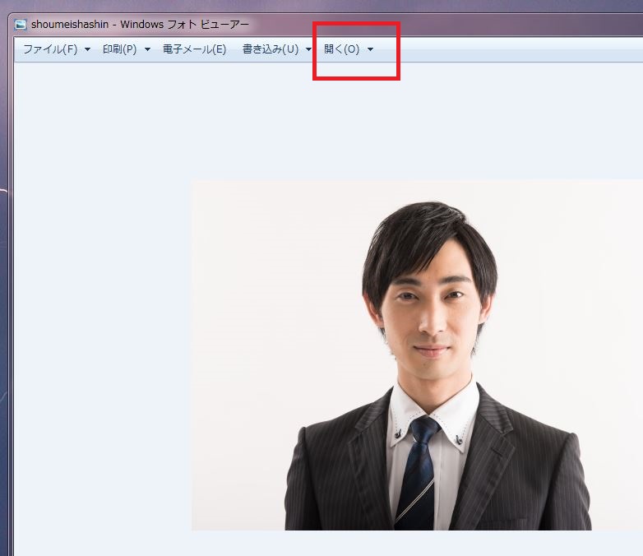643x556 pixels.
Task: Click the displayed portrait photo
Action: click(417, 355)
